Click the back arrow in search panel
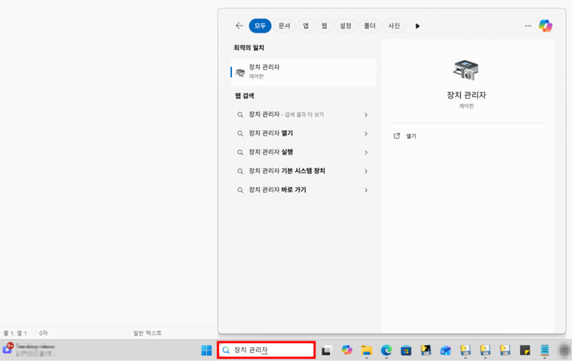 coord(239,26)
